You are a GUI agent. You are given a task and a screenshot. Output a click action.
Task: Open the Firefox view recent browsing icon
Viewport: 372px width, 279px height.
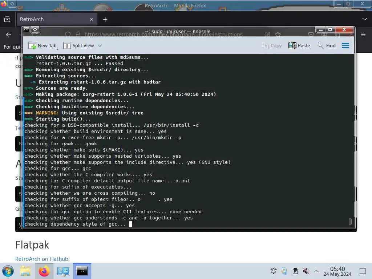(7, 19)
